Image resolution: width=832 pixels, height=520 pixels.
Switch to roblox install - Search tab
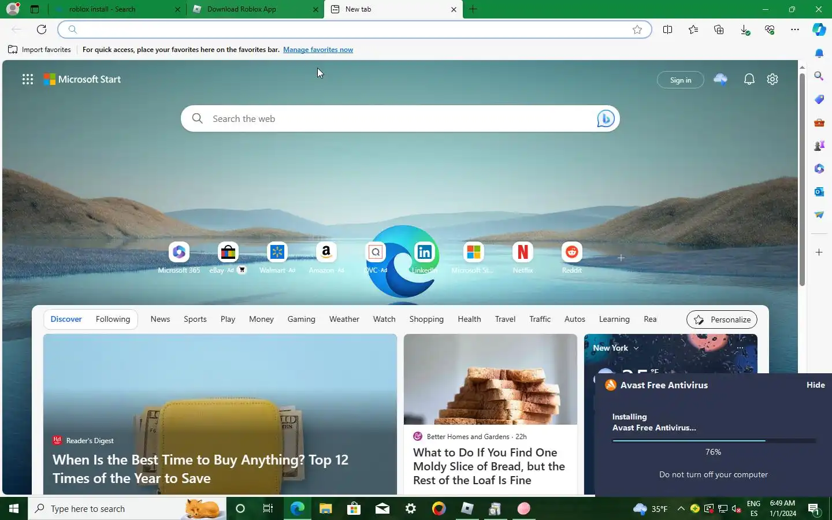(x=117, y=9)
